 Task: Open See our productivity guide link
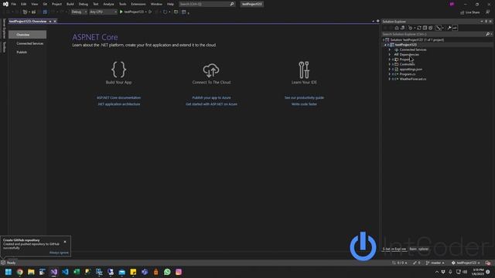[304, 98]
